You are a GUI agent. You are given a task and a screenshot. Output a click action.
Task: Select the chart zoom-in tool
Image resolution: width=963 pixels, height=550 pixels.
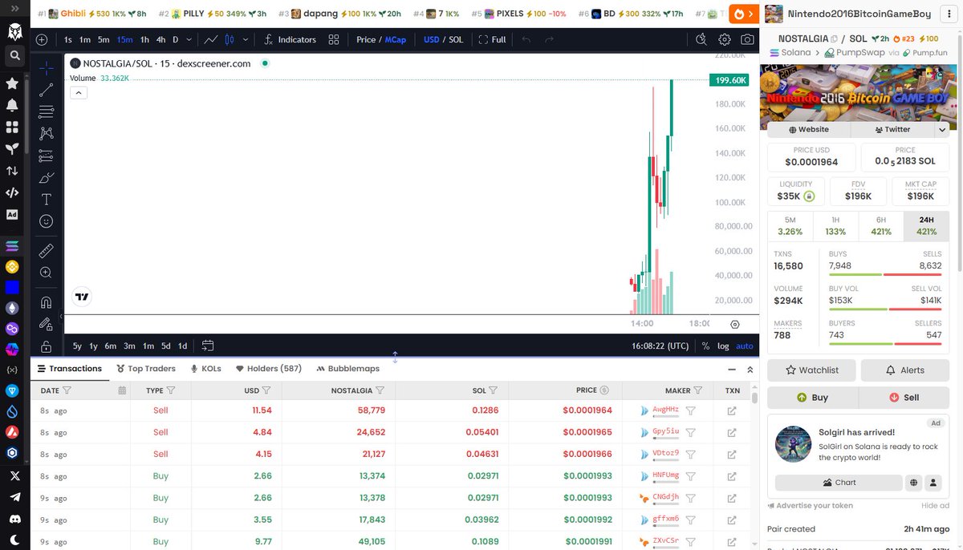[47, 273]
